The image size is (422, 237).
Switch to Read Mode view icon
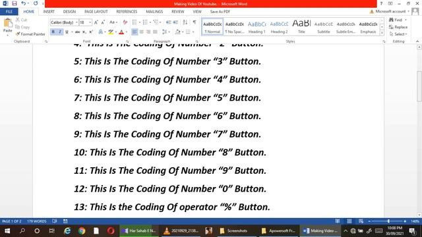[338, 221]
